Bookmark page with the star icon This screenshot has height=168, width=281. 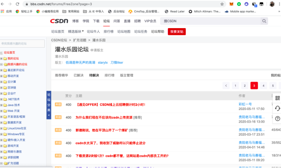coord(222,4)
